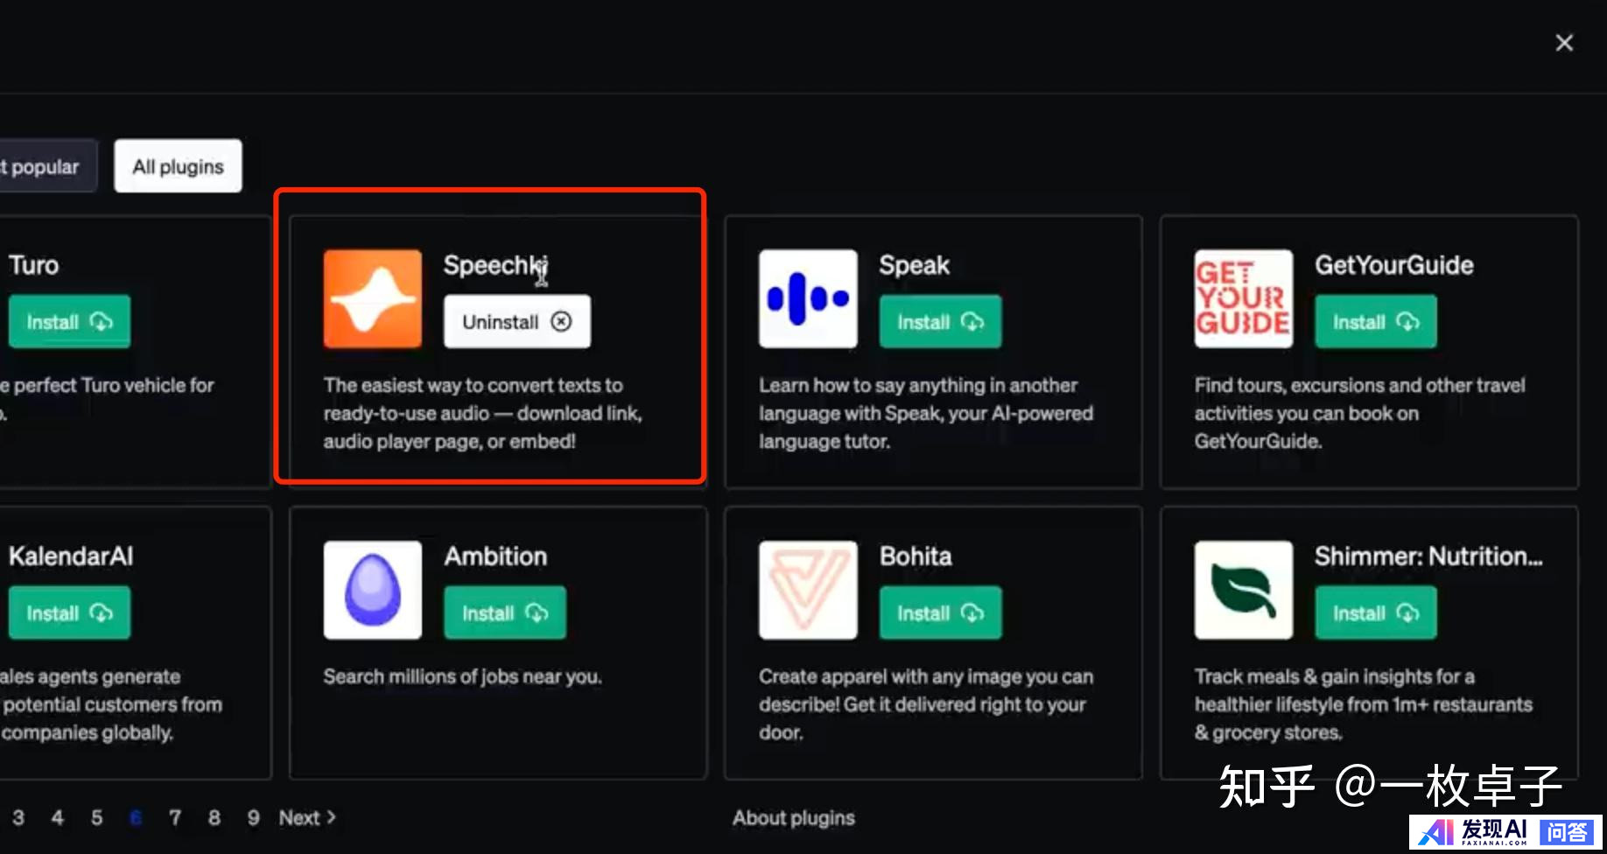The image size is (1607, 854).
Task: Install the Ambition jobs plugin
Action: 504,613
